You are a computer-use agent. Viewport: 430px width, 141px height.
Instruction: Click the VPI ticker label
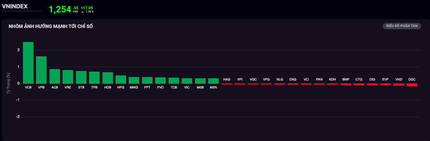pos(240,79)
